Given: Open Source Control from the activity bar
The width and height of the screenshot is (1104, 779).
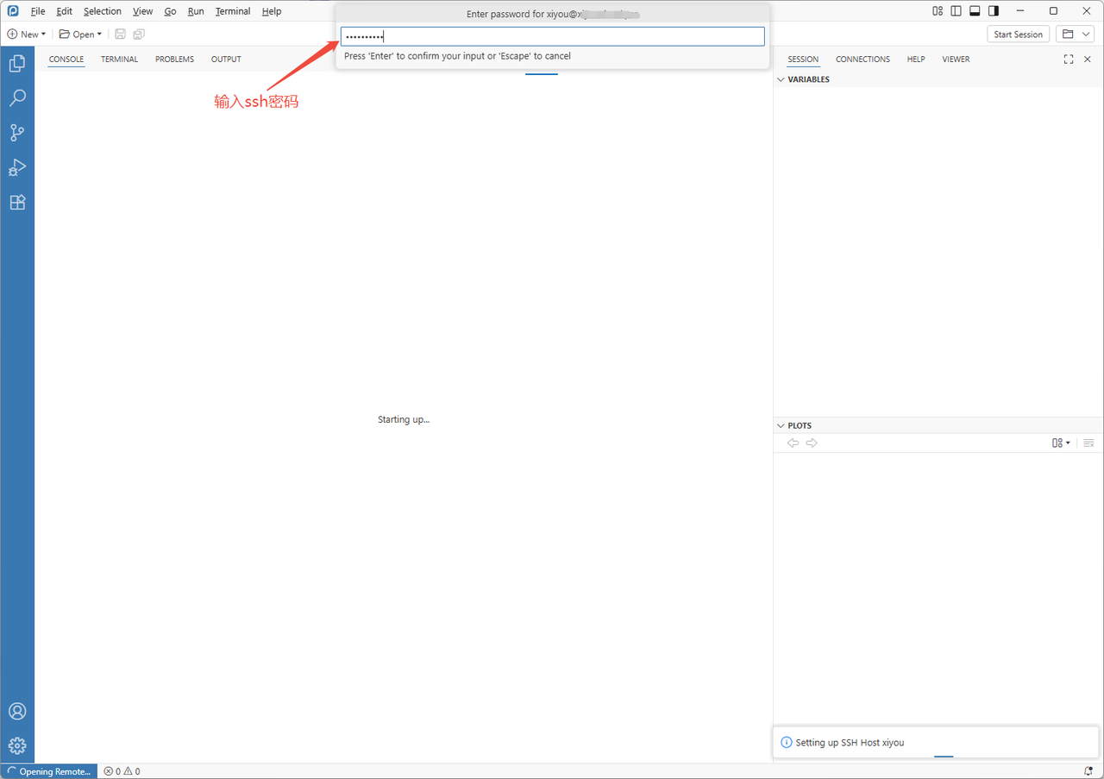Looking at the screenshot, I should tap(17, 132).
